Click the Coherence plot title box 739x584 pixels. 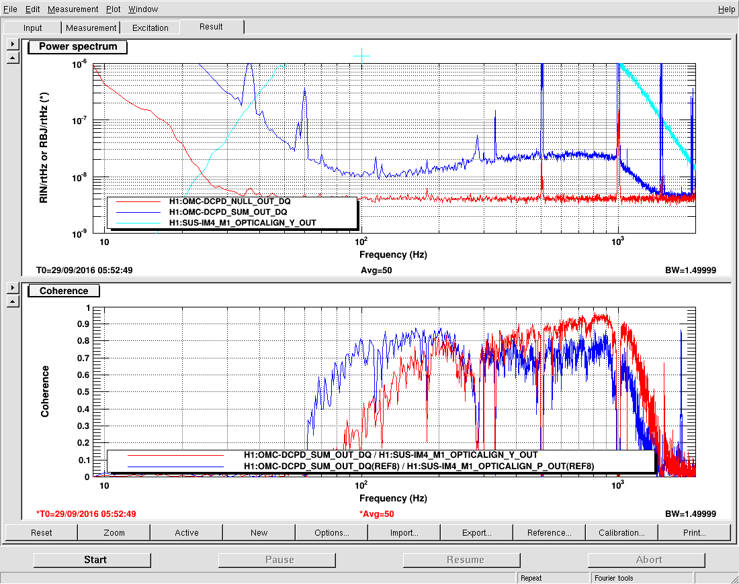tap(64, 291)
